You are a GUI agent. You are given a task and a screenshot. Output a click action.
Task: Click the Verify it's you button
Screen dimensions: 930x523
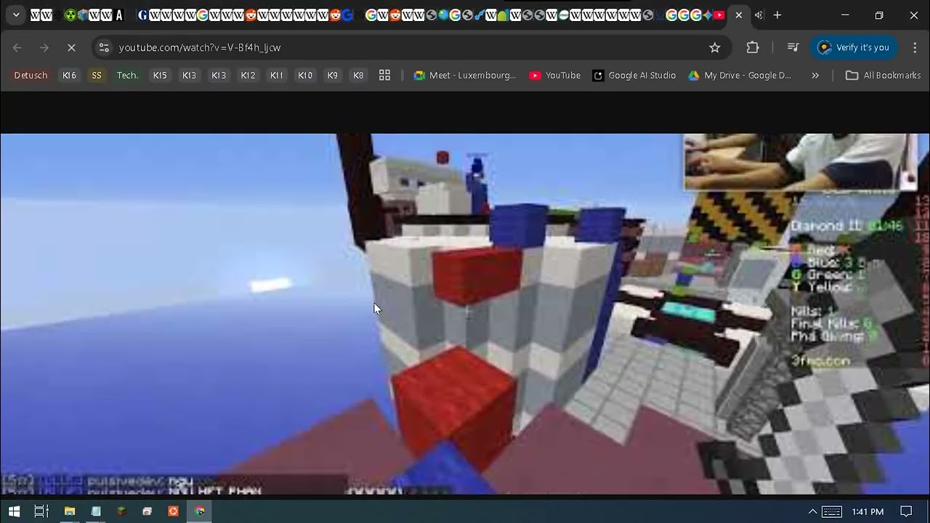coord(854,47)
